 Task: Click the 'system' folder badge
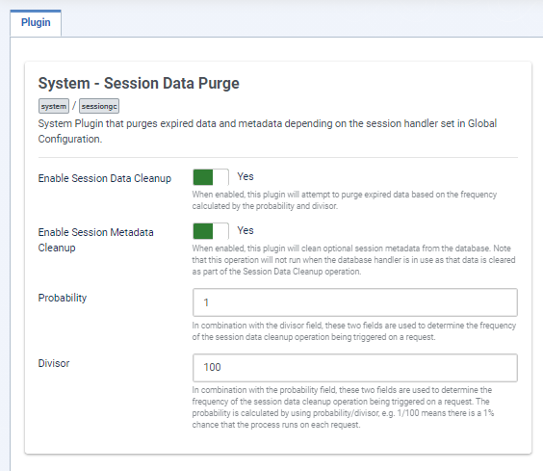54,106
